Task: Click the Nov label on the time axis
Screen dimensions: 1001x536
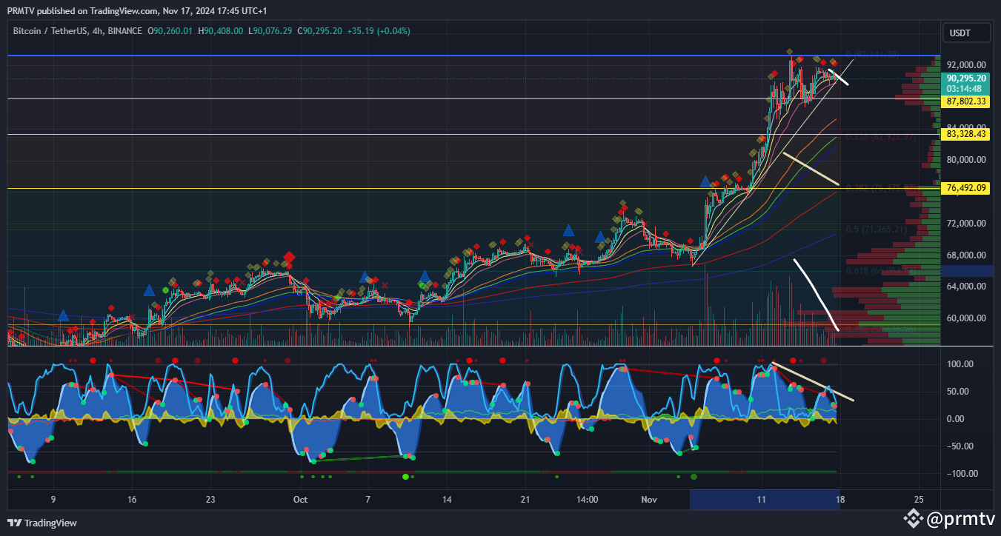Action: pyautogui.click(x=650, y=500)
